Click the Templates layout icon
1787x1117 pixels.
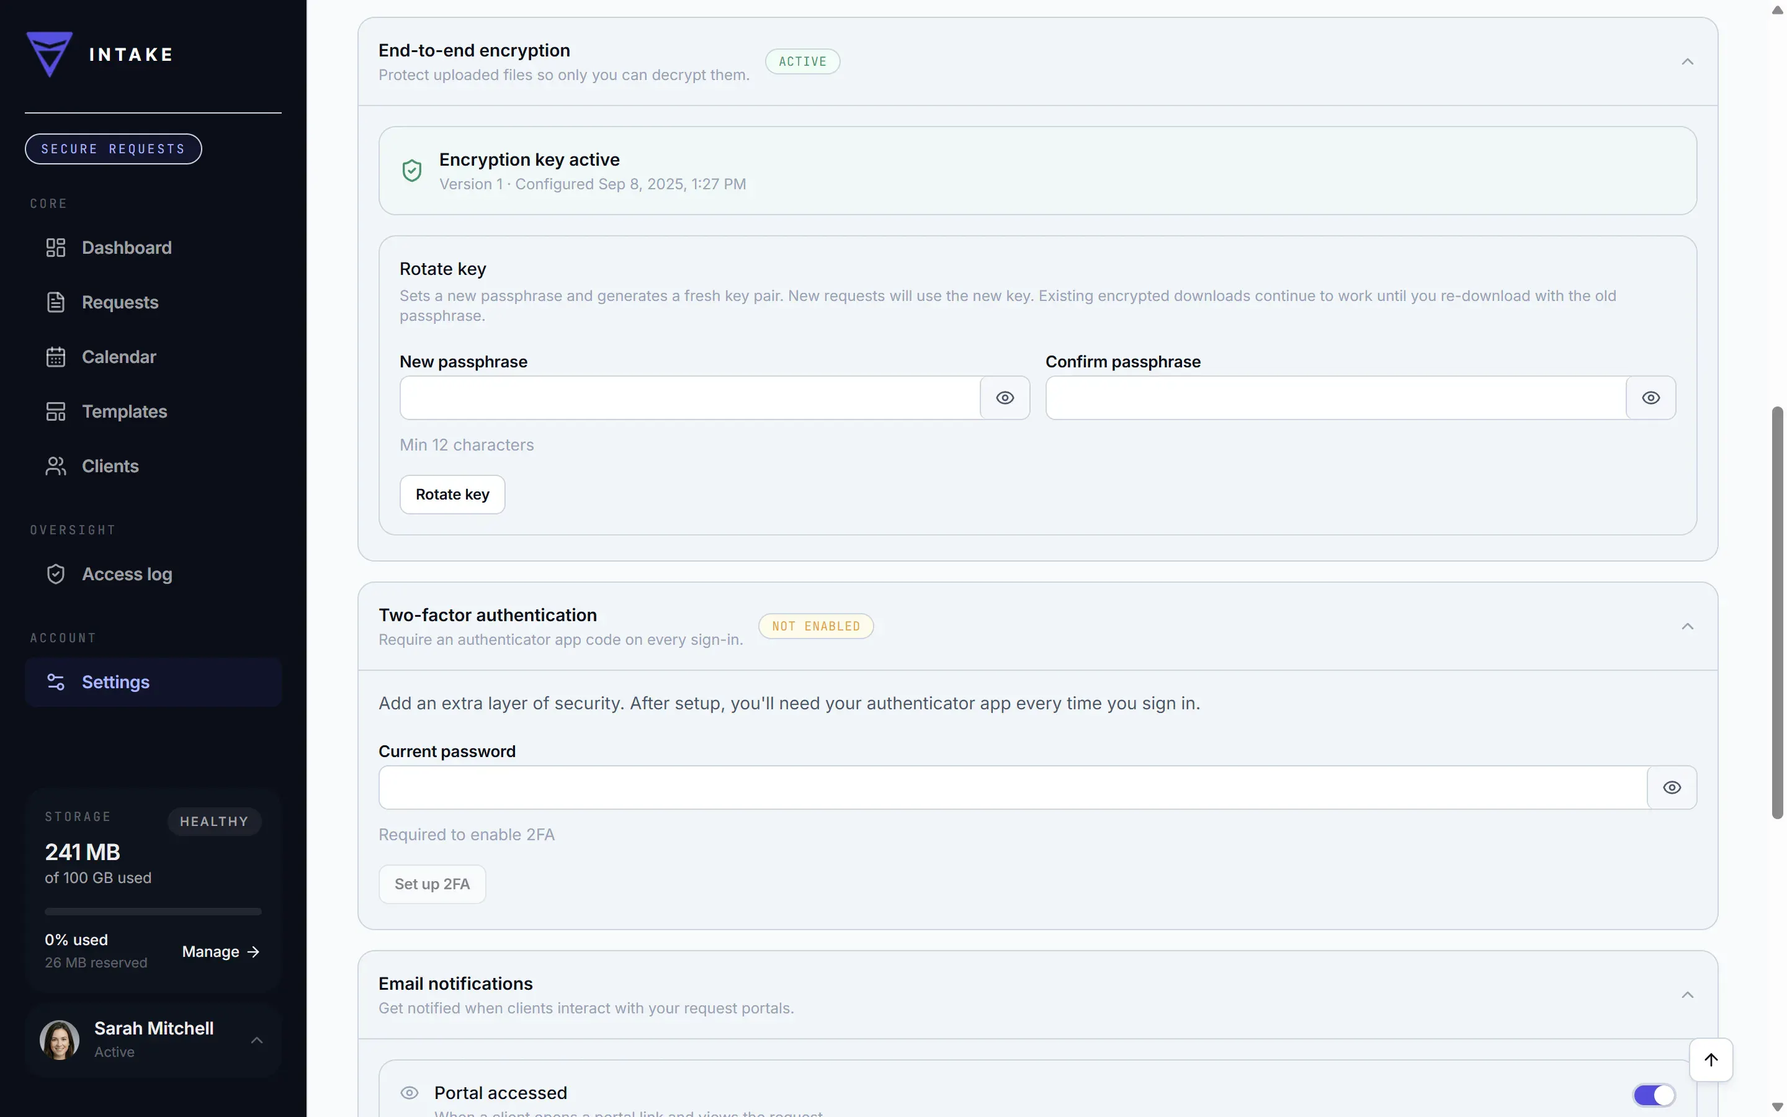click(55, 411)
